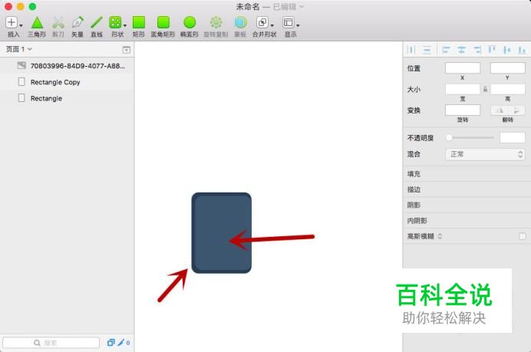This screenshot has width=531, height=352.
Task: Click the 位置 Y position field
Action: 508,68
